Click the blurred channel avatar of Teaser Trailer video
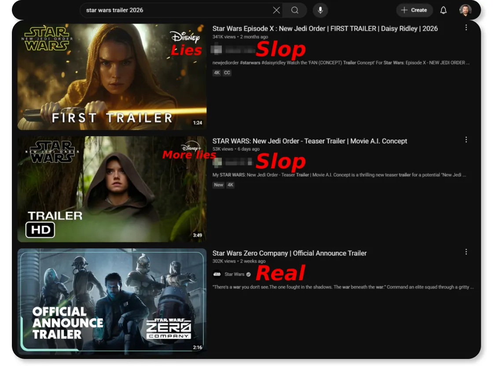The width and height of the screenshot is (493, 366). (x=217, y=162)
